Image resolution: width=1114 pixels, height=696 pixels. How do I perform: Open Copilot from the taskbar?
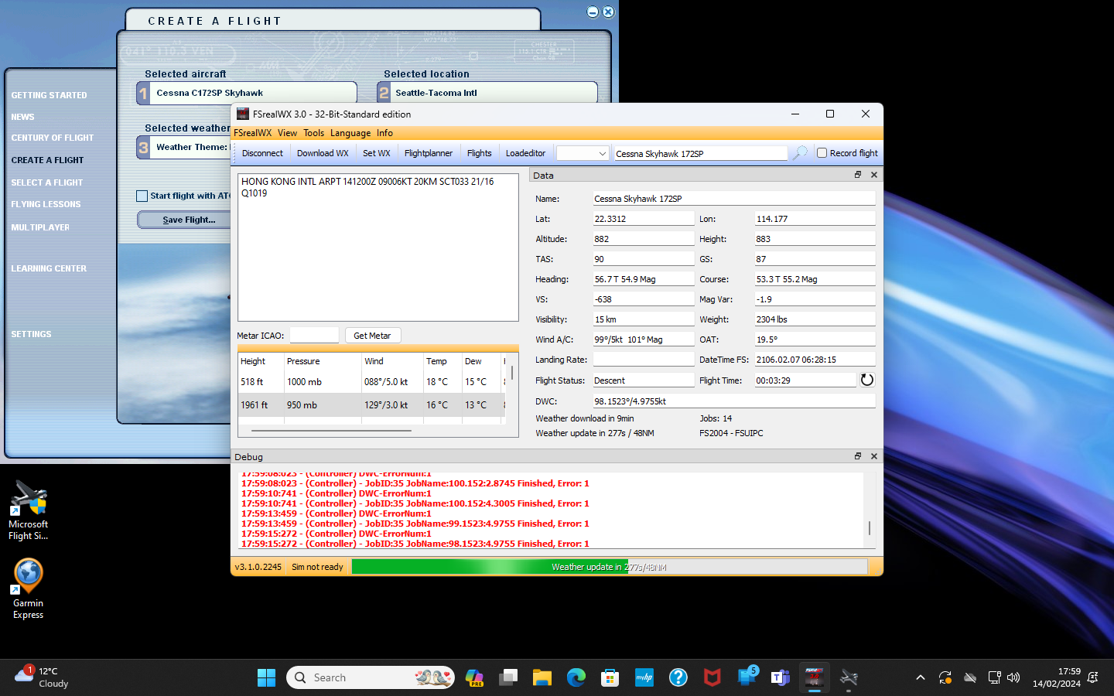(x=474, y=677)
